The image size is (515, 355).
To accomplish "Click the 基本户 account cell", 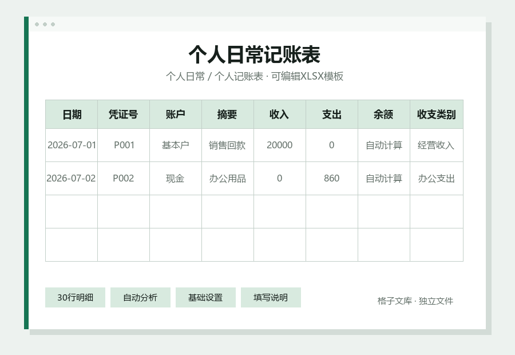I will coord(176,145).
